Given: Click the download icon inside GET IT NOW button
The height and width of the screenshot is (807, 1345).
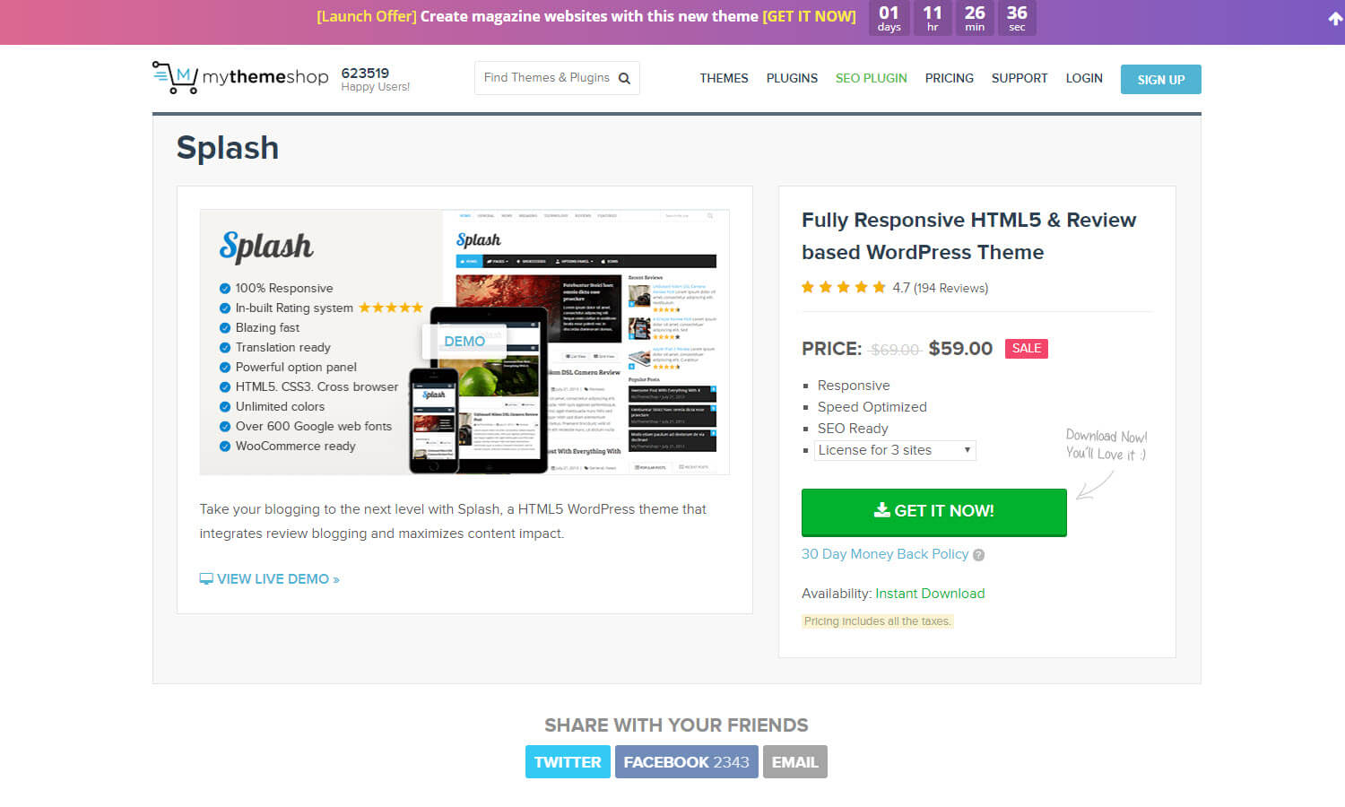Looking at the screenshot, I should 881,510.
